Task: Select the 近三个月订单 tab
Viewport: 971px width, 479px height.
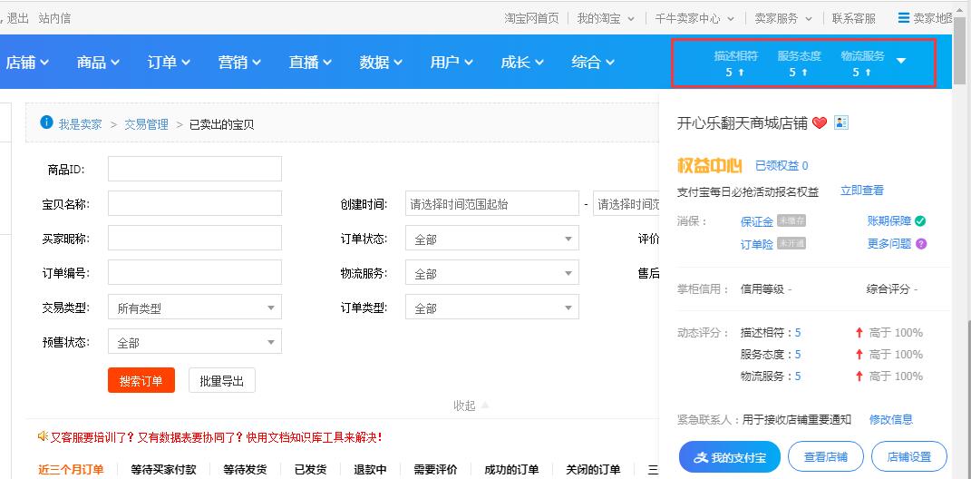Action: pos(71,470)
